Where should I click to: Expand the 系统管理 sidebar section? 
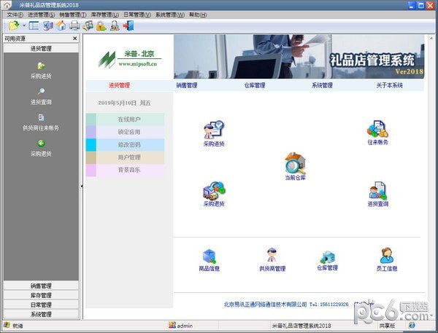41,314
